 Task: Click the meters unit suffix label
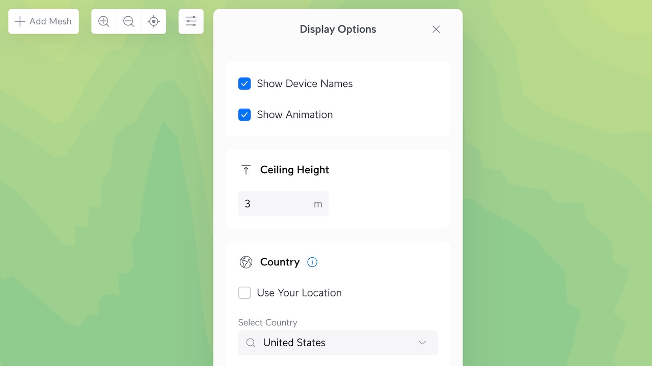click(x=318, y=204)
